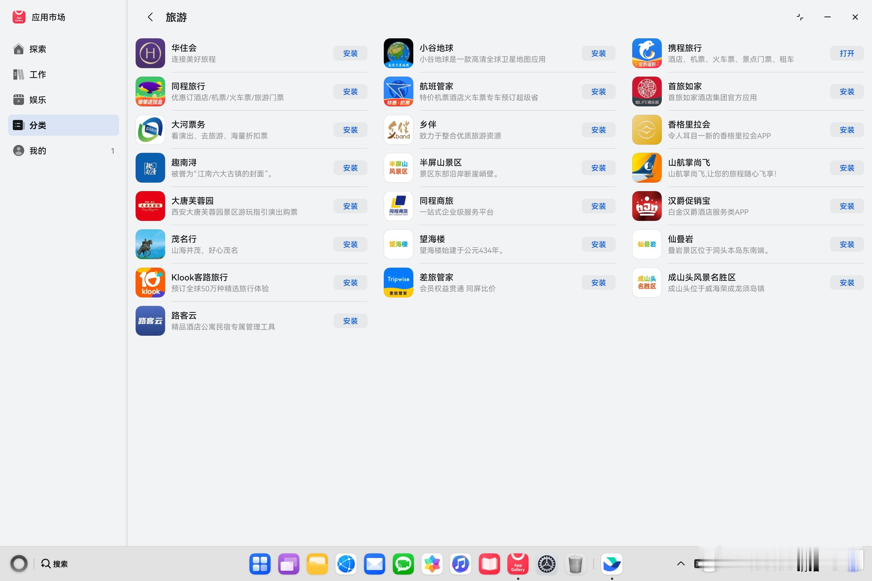Open the 差旅管家 Tripwise icon
Screen dimensions: 872x581
click(399, 282)
